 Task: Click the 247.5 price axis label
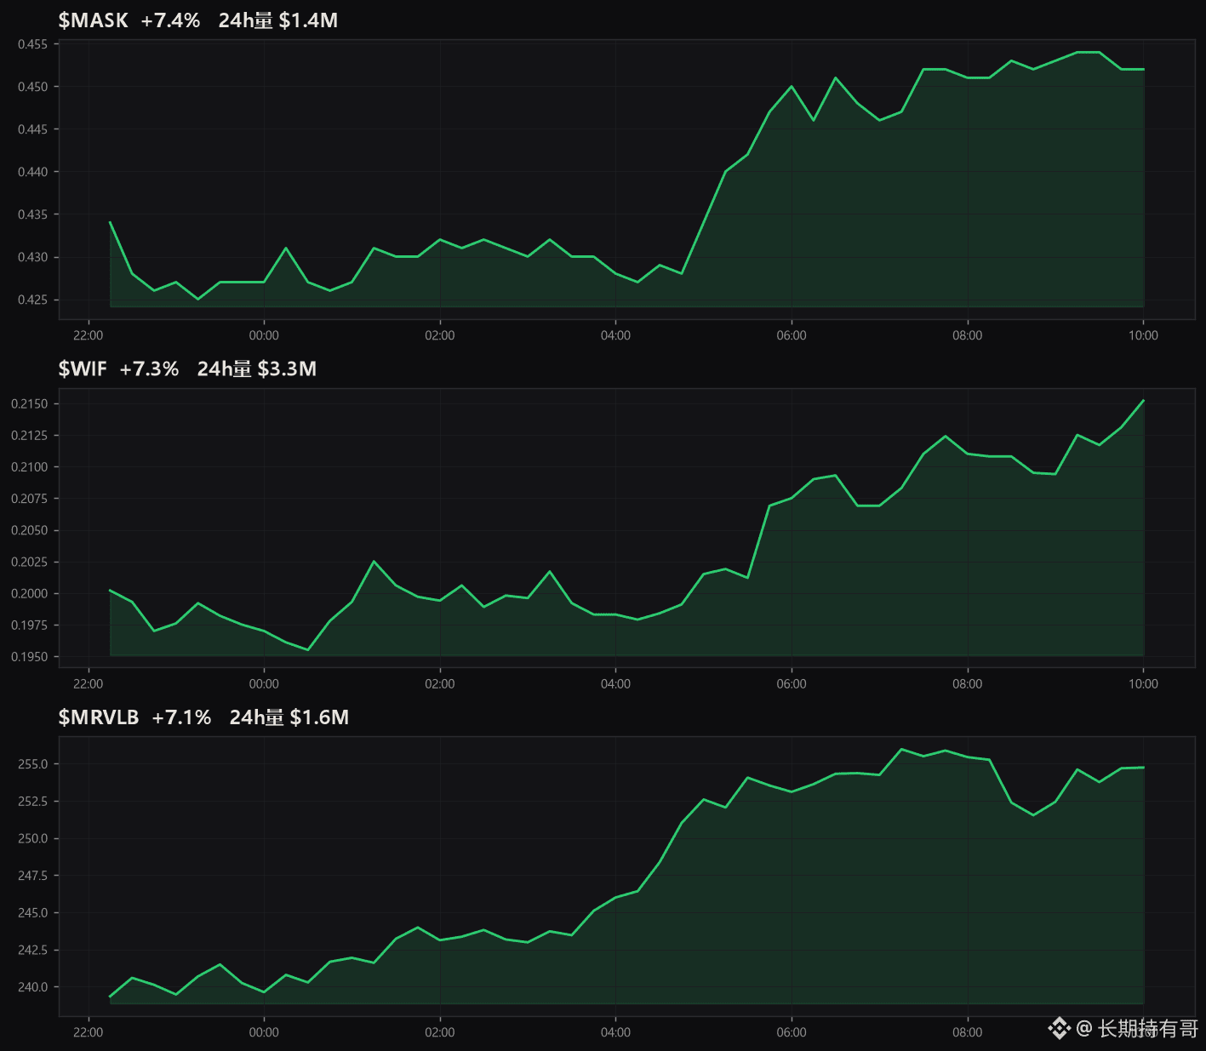(32, 876)
